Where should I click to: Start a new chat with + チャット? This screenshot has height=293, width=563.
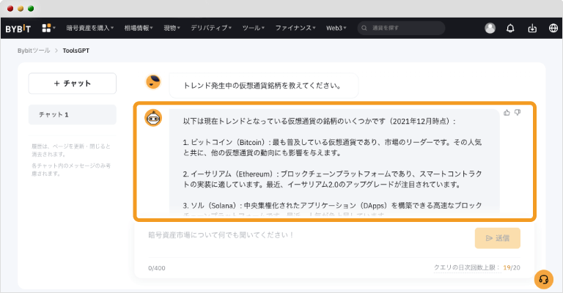point(72,84)
